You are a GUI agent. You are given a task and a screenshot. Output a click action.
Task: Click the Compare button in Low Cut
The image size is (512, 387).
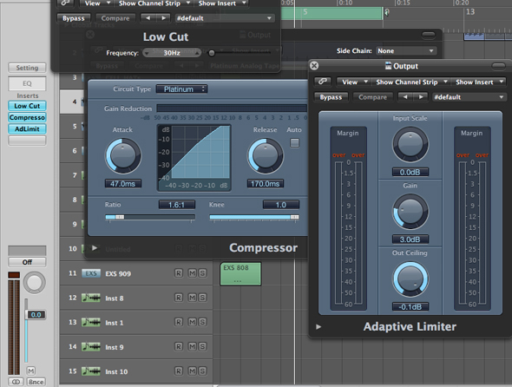click(x=115, y=18)
